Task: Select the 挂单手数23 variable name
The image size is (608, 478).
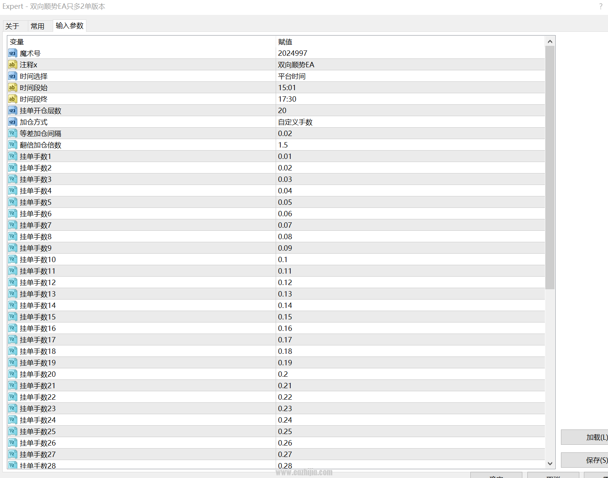Action: coord(37,408)
